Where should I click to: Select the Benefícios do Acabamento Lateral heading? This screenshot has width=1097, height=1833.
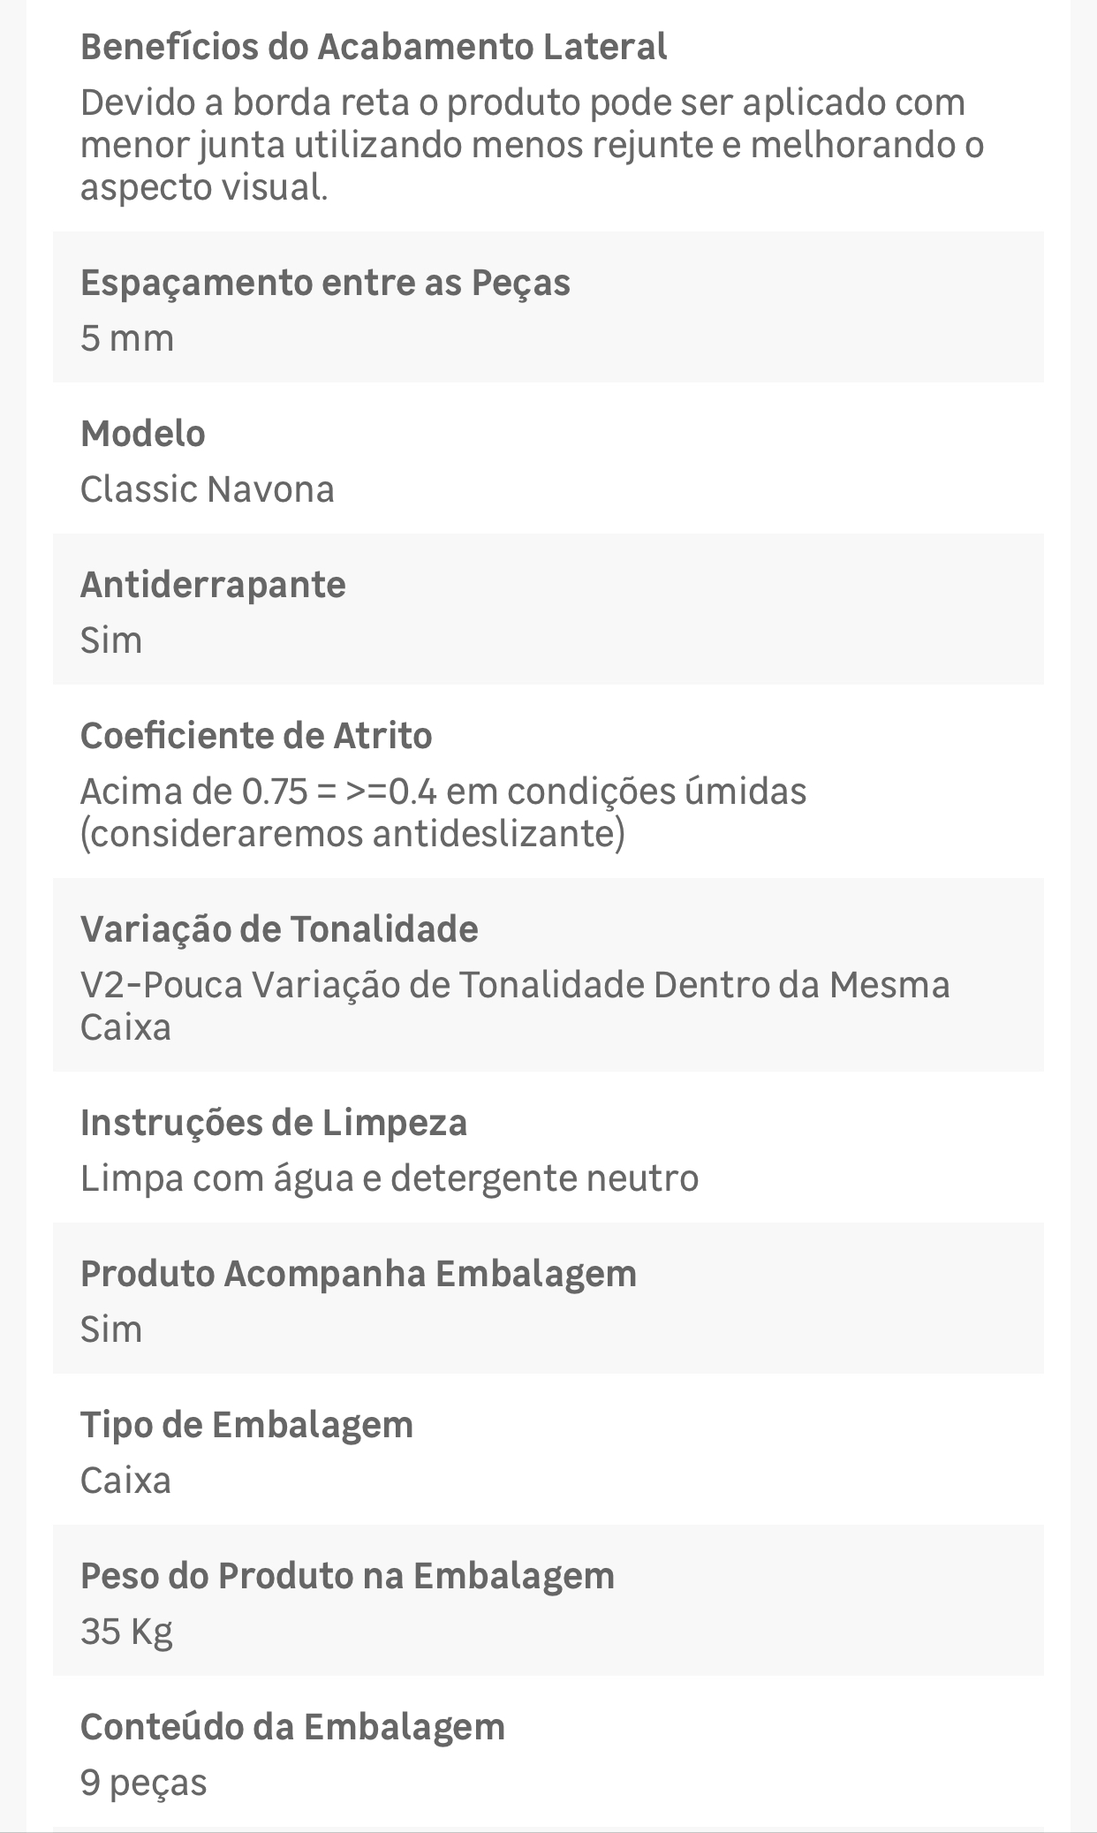(x=374, y=47)
